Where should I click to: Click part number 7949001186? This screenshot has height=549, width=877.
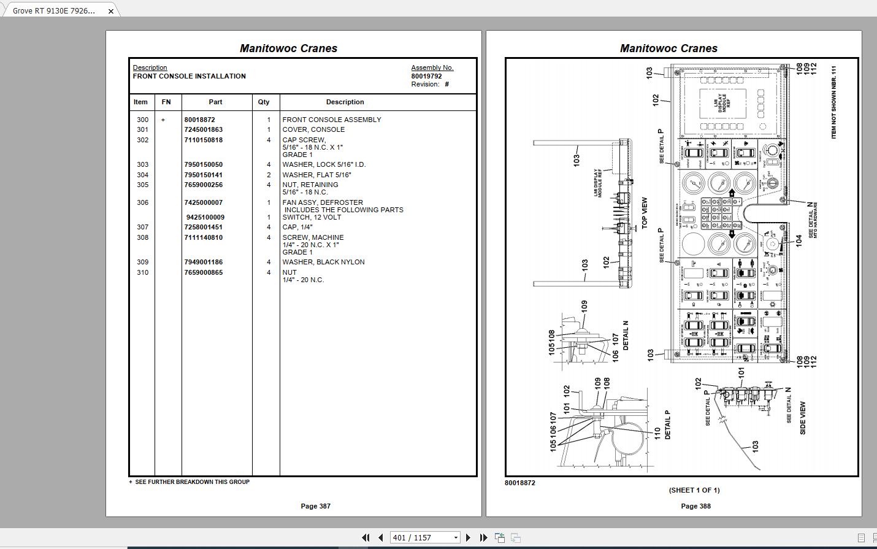(204, 262)
